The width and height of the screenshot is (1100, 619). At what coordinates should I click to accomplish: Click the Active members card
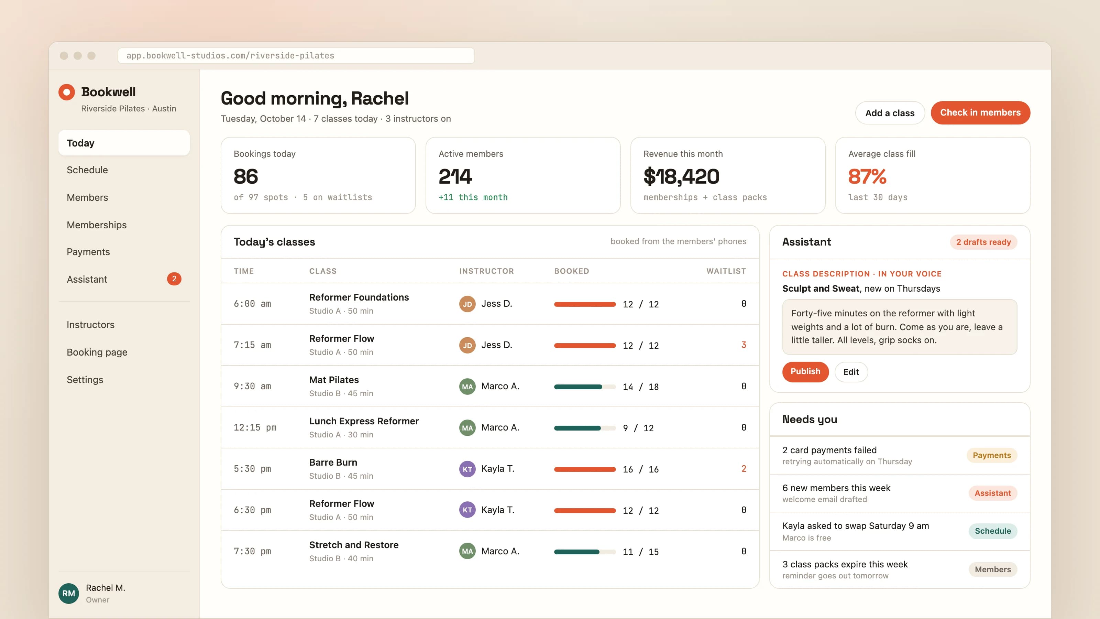pyautogui.click(x=522, y=175)
